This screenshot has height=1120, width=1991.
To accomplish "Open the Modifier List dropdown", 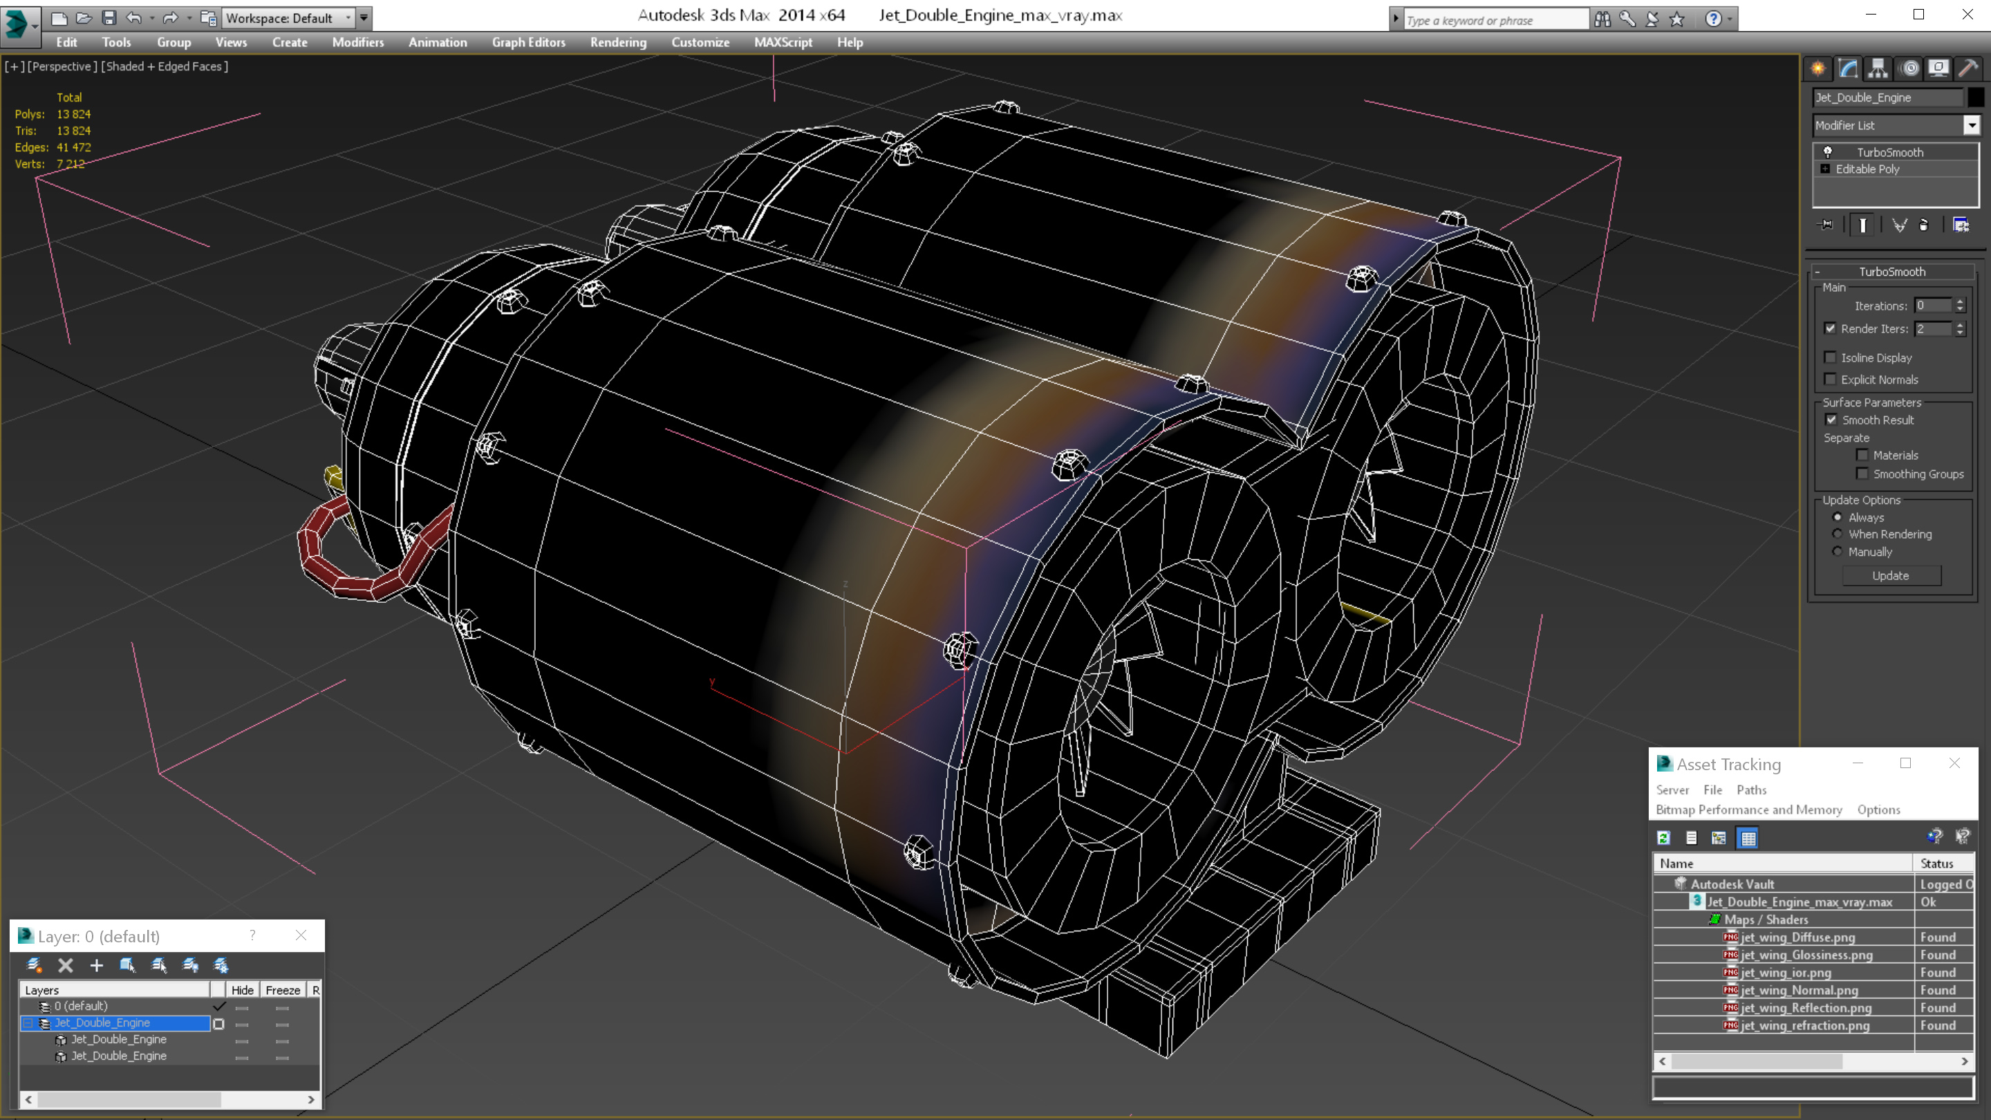I will click(x=1972, y=125).
